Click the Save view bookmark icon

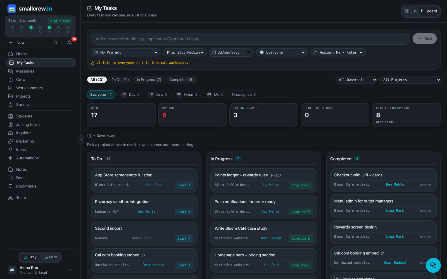tap(89, 136)
